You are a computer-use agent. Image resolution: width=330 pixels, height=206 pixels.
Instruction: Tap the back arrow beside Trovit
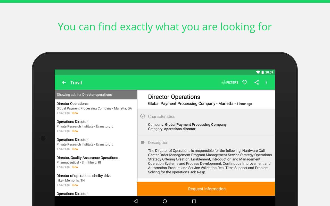point(64,83)
